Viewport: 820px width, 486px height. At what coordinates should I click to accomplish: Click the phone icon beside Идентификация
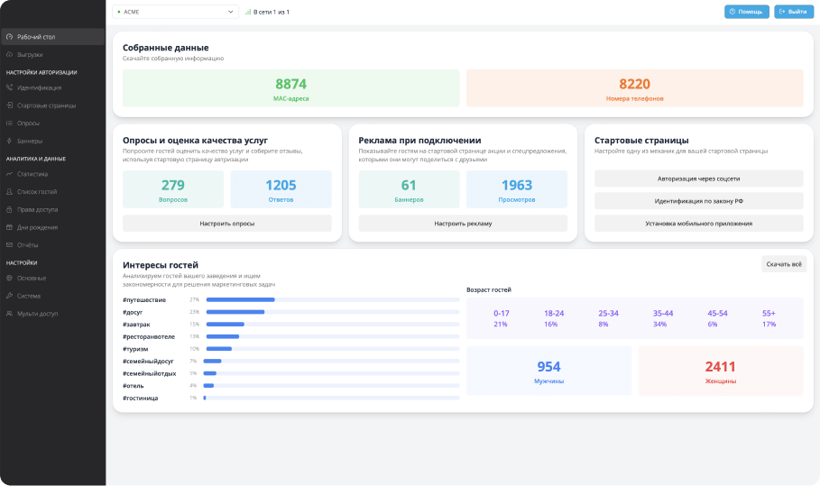9,87
